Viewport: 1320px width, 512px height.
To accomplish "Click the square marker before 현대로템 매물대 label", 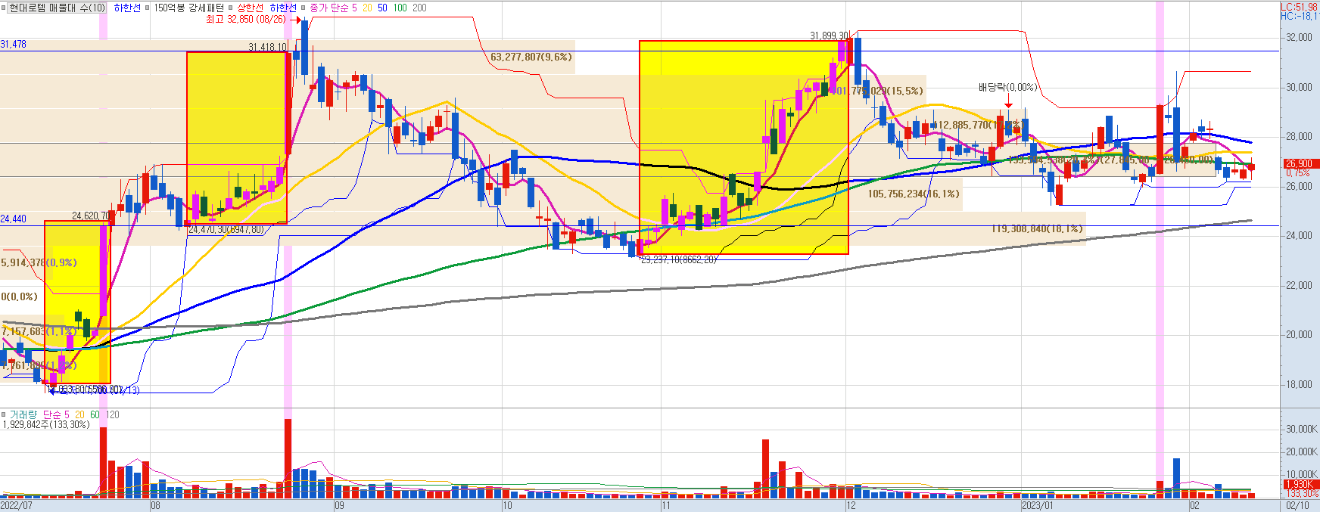I will coord(4,8).
